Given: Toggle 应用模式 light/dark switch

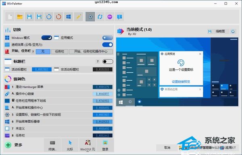Looking at the screenshot, I should [x=108, y=38].
